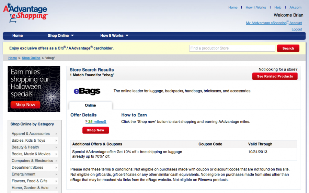Click the Special AAdvantage offer text
This screenshot has width=309, height=193.
point(127,154)
